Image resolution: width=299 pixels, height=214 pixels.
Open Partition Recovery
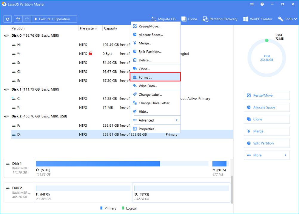[220, 19]
